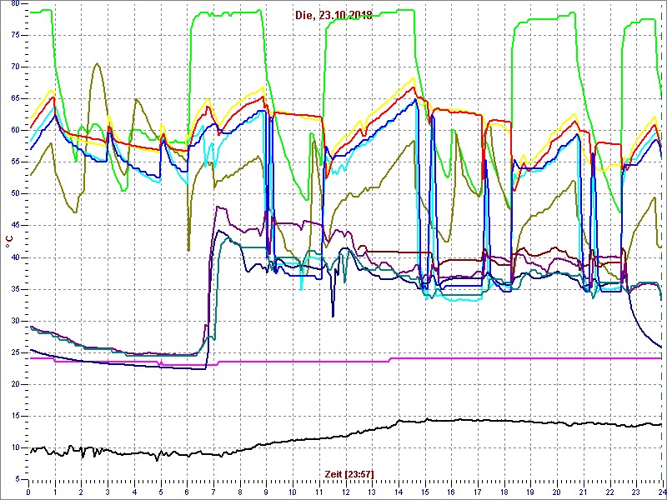Screen dimensions: 667x500
Task: Select the dashed green time cursor at hour 24
Action: pos(662,241)
